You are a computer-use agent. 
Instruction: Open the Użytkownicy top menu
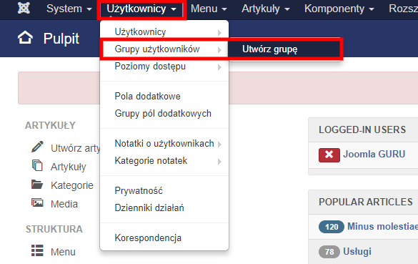click(x=141, y=9)
